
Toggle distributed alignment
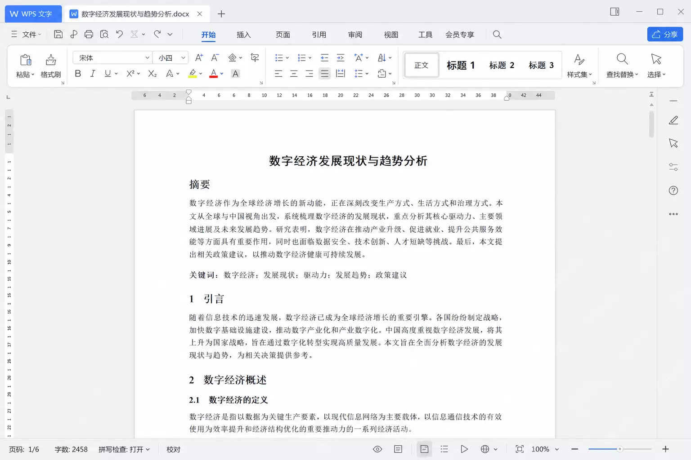341,74
